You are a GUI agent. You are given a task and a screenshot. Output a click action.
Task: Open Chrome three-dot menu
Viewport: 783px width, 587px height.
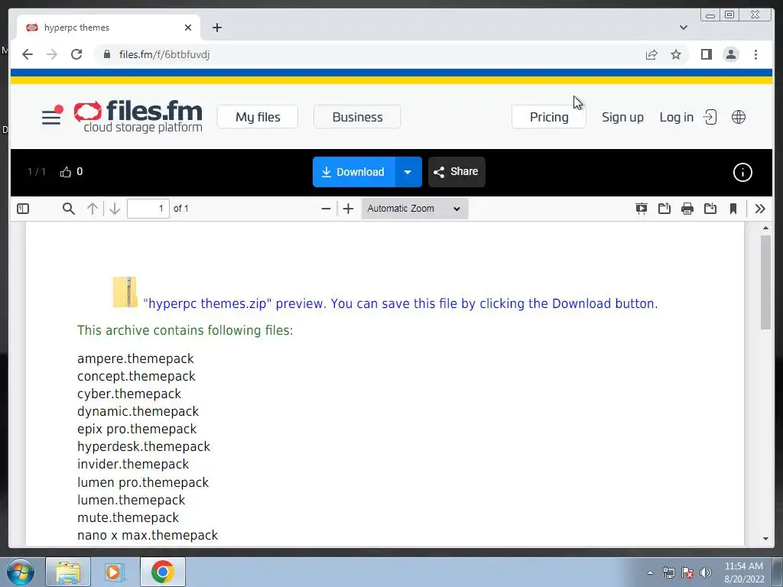(755, 54)
